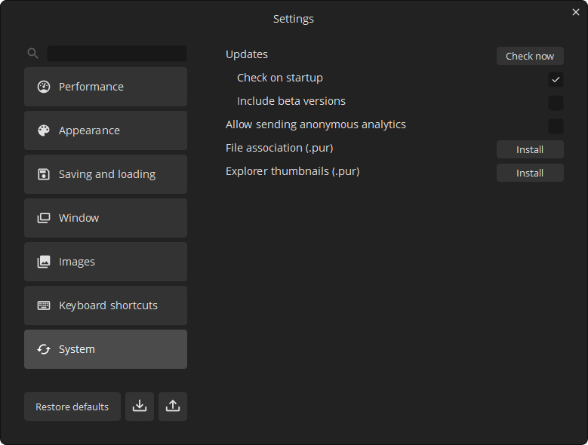Open the Appearance settings category
Image resolution: width=588 pixels, height=445 pixels.
[106, 130]
